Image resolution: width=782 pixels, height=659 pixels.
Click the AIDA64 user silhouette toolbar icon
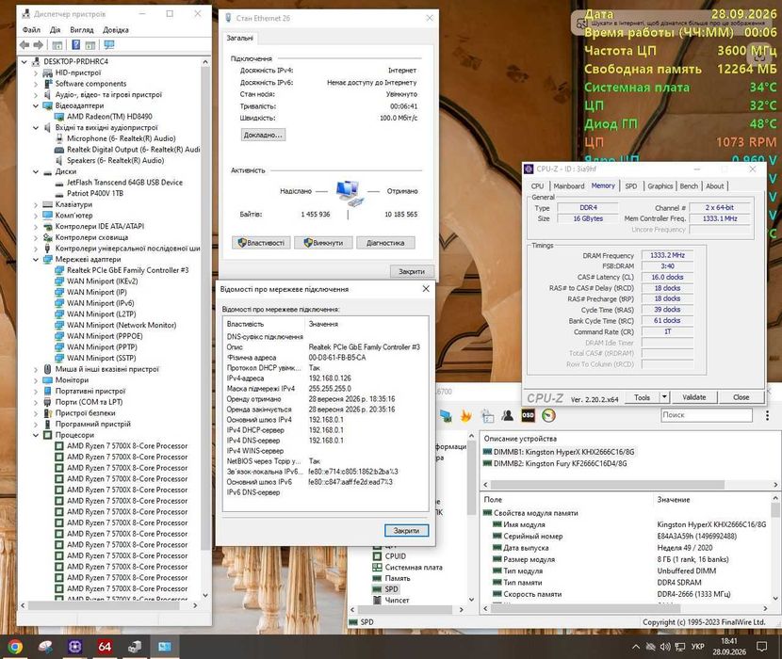pos(508,415)
